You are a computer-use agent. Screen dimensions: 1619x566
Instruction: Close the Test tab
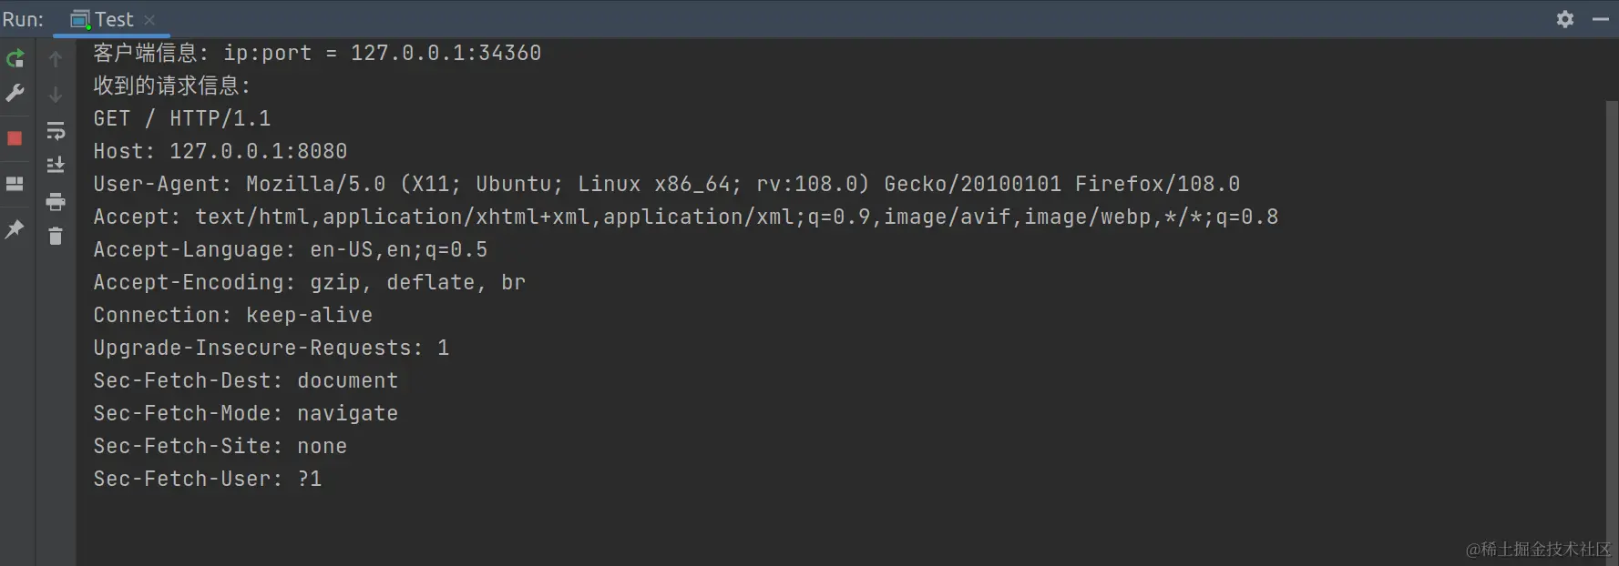(x=149, y=20)
